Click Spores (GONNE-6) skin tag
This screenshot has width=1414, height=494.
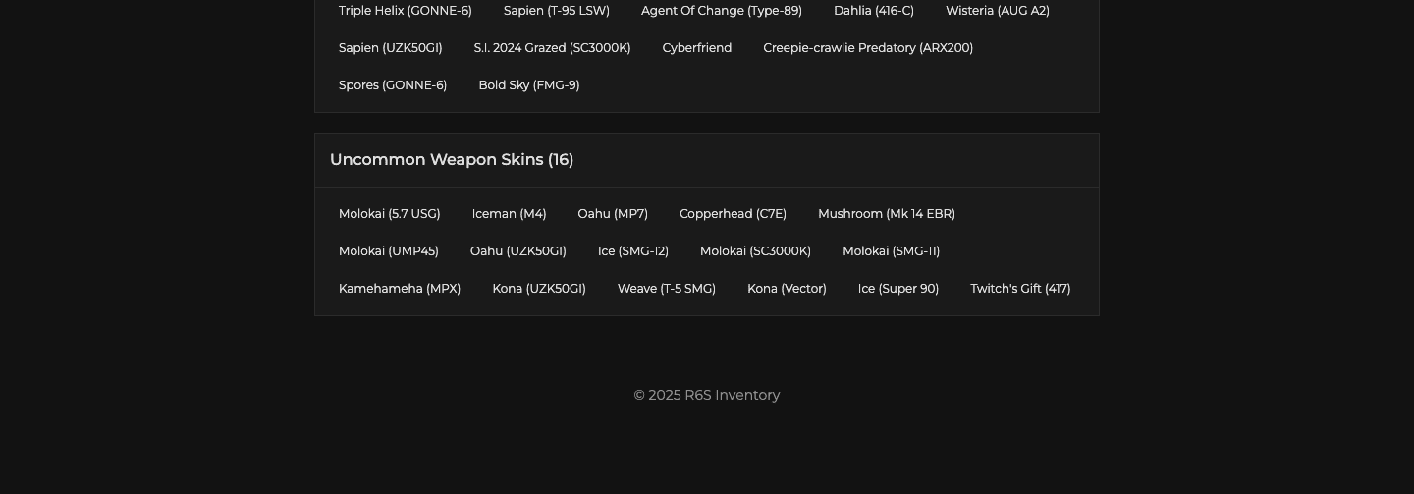(x=392, y=85)
